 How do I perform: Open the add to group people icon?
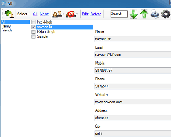[x=57, y=14]
